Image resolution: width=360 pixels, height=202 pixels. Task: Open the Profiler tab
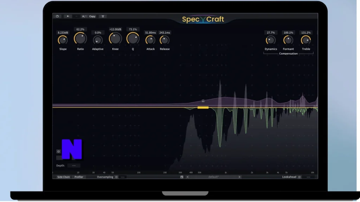[79, 177]
